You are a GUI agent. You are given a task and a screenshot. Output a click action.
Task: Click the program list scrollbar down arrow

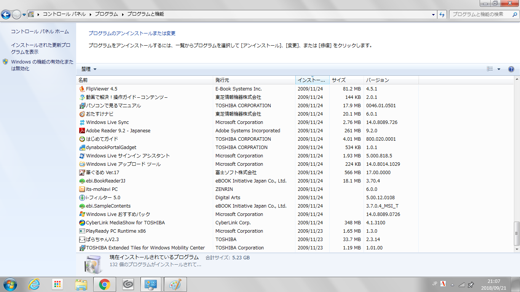[x=517, y=249]
